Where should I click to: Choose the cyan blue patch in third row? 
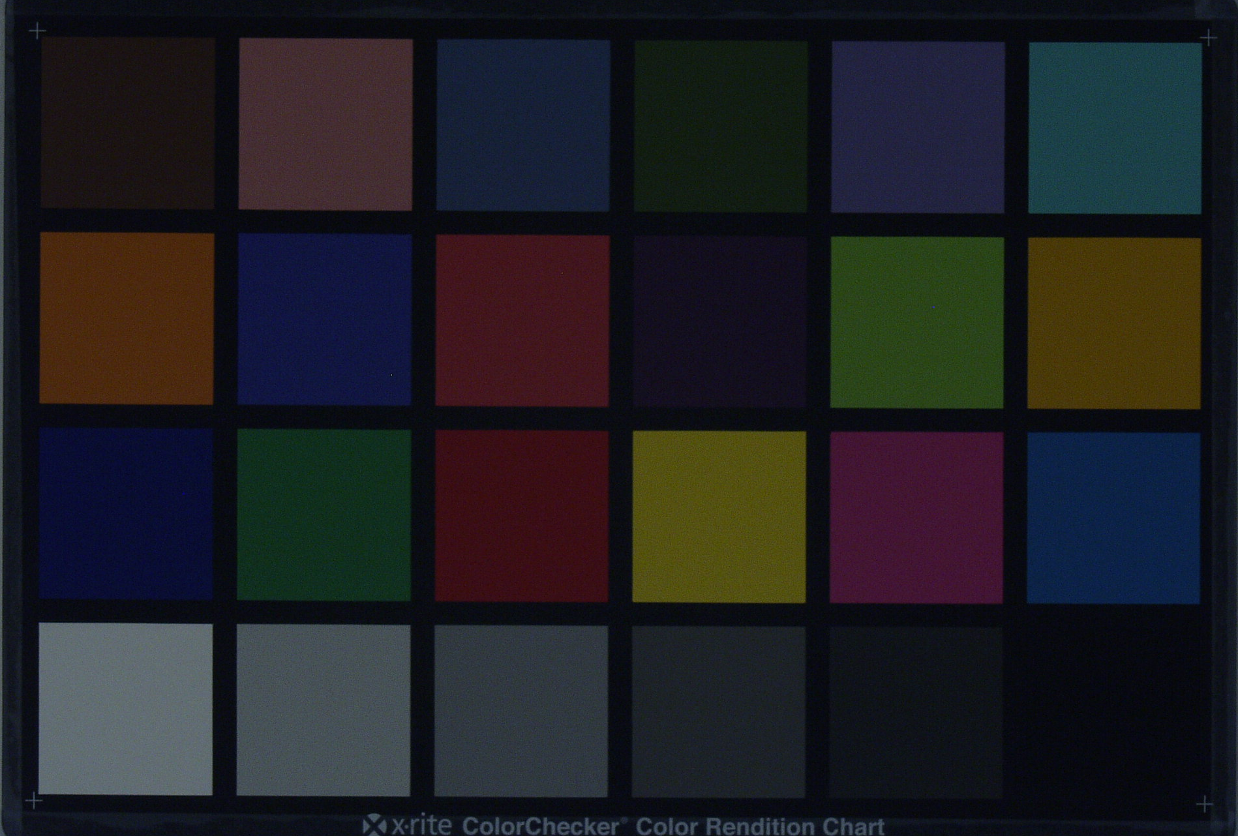(x=1113, y=518)
